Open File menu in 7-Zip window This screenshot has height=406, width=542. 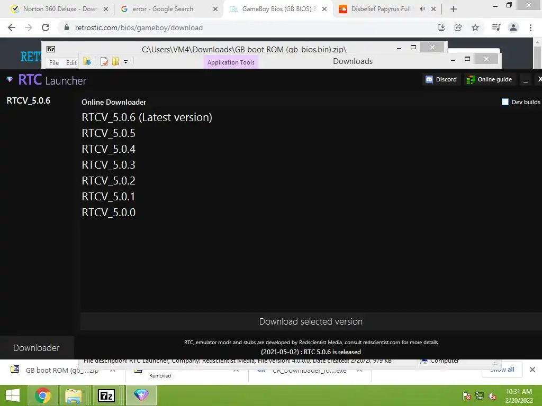point(54,63)
